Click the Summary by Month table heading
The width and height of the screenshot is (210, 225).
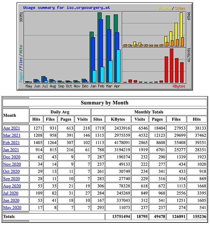(105, 103)
